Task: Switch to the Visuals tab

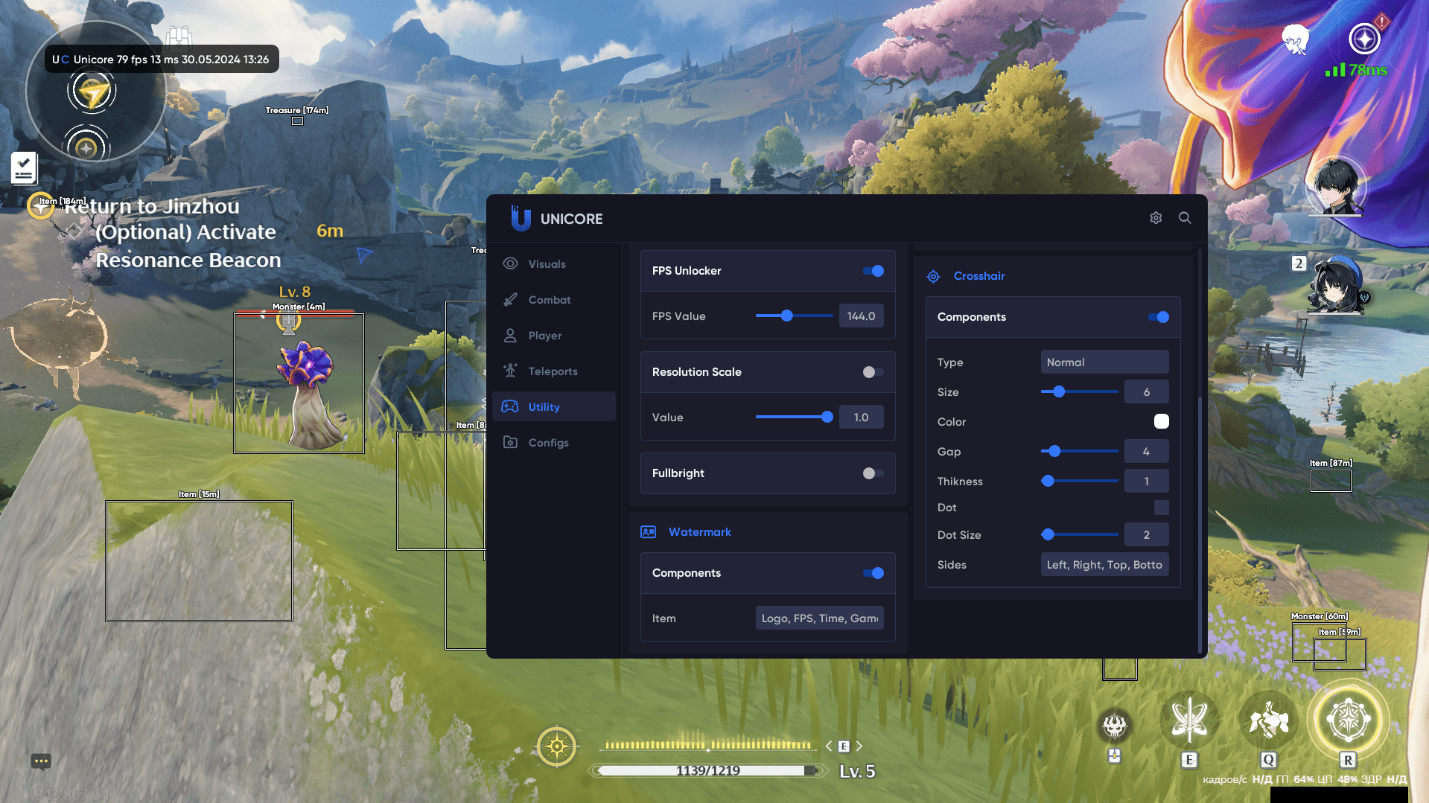Action: coord(547,264)
